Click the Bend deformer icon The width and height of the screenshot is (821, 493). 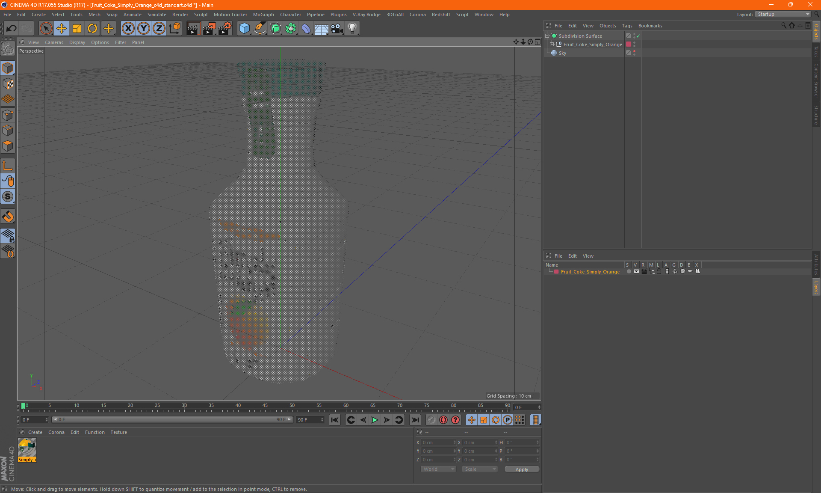(x=306, y=29)
